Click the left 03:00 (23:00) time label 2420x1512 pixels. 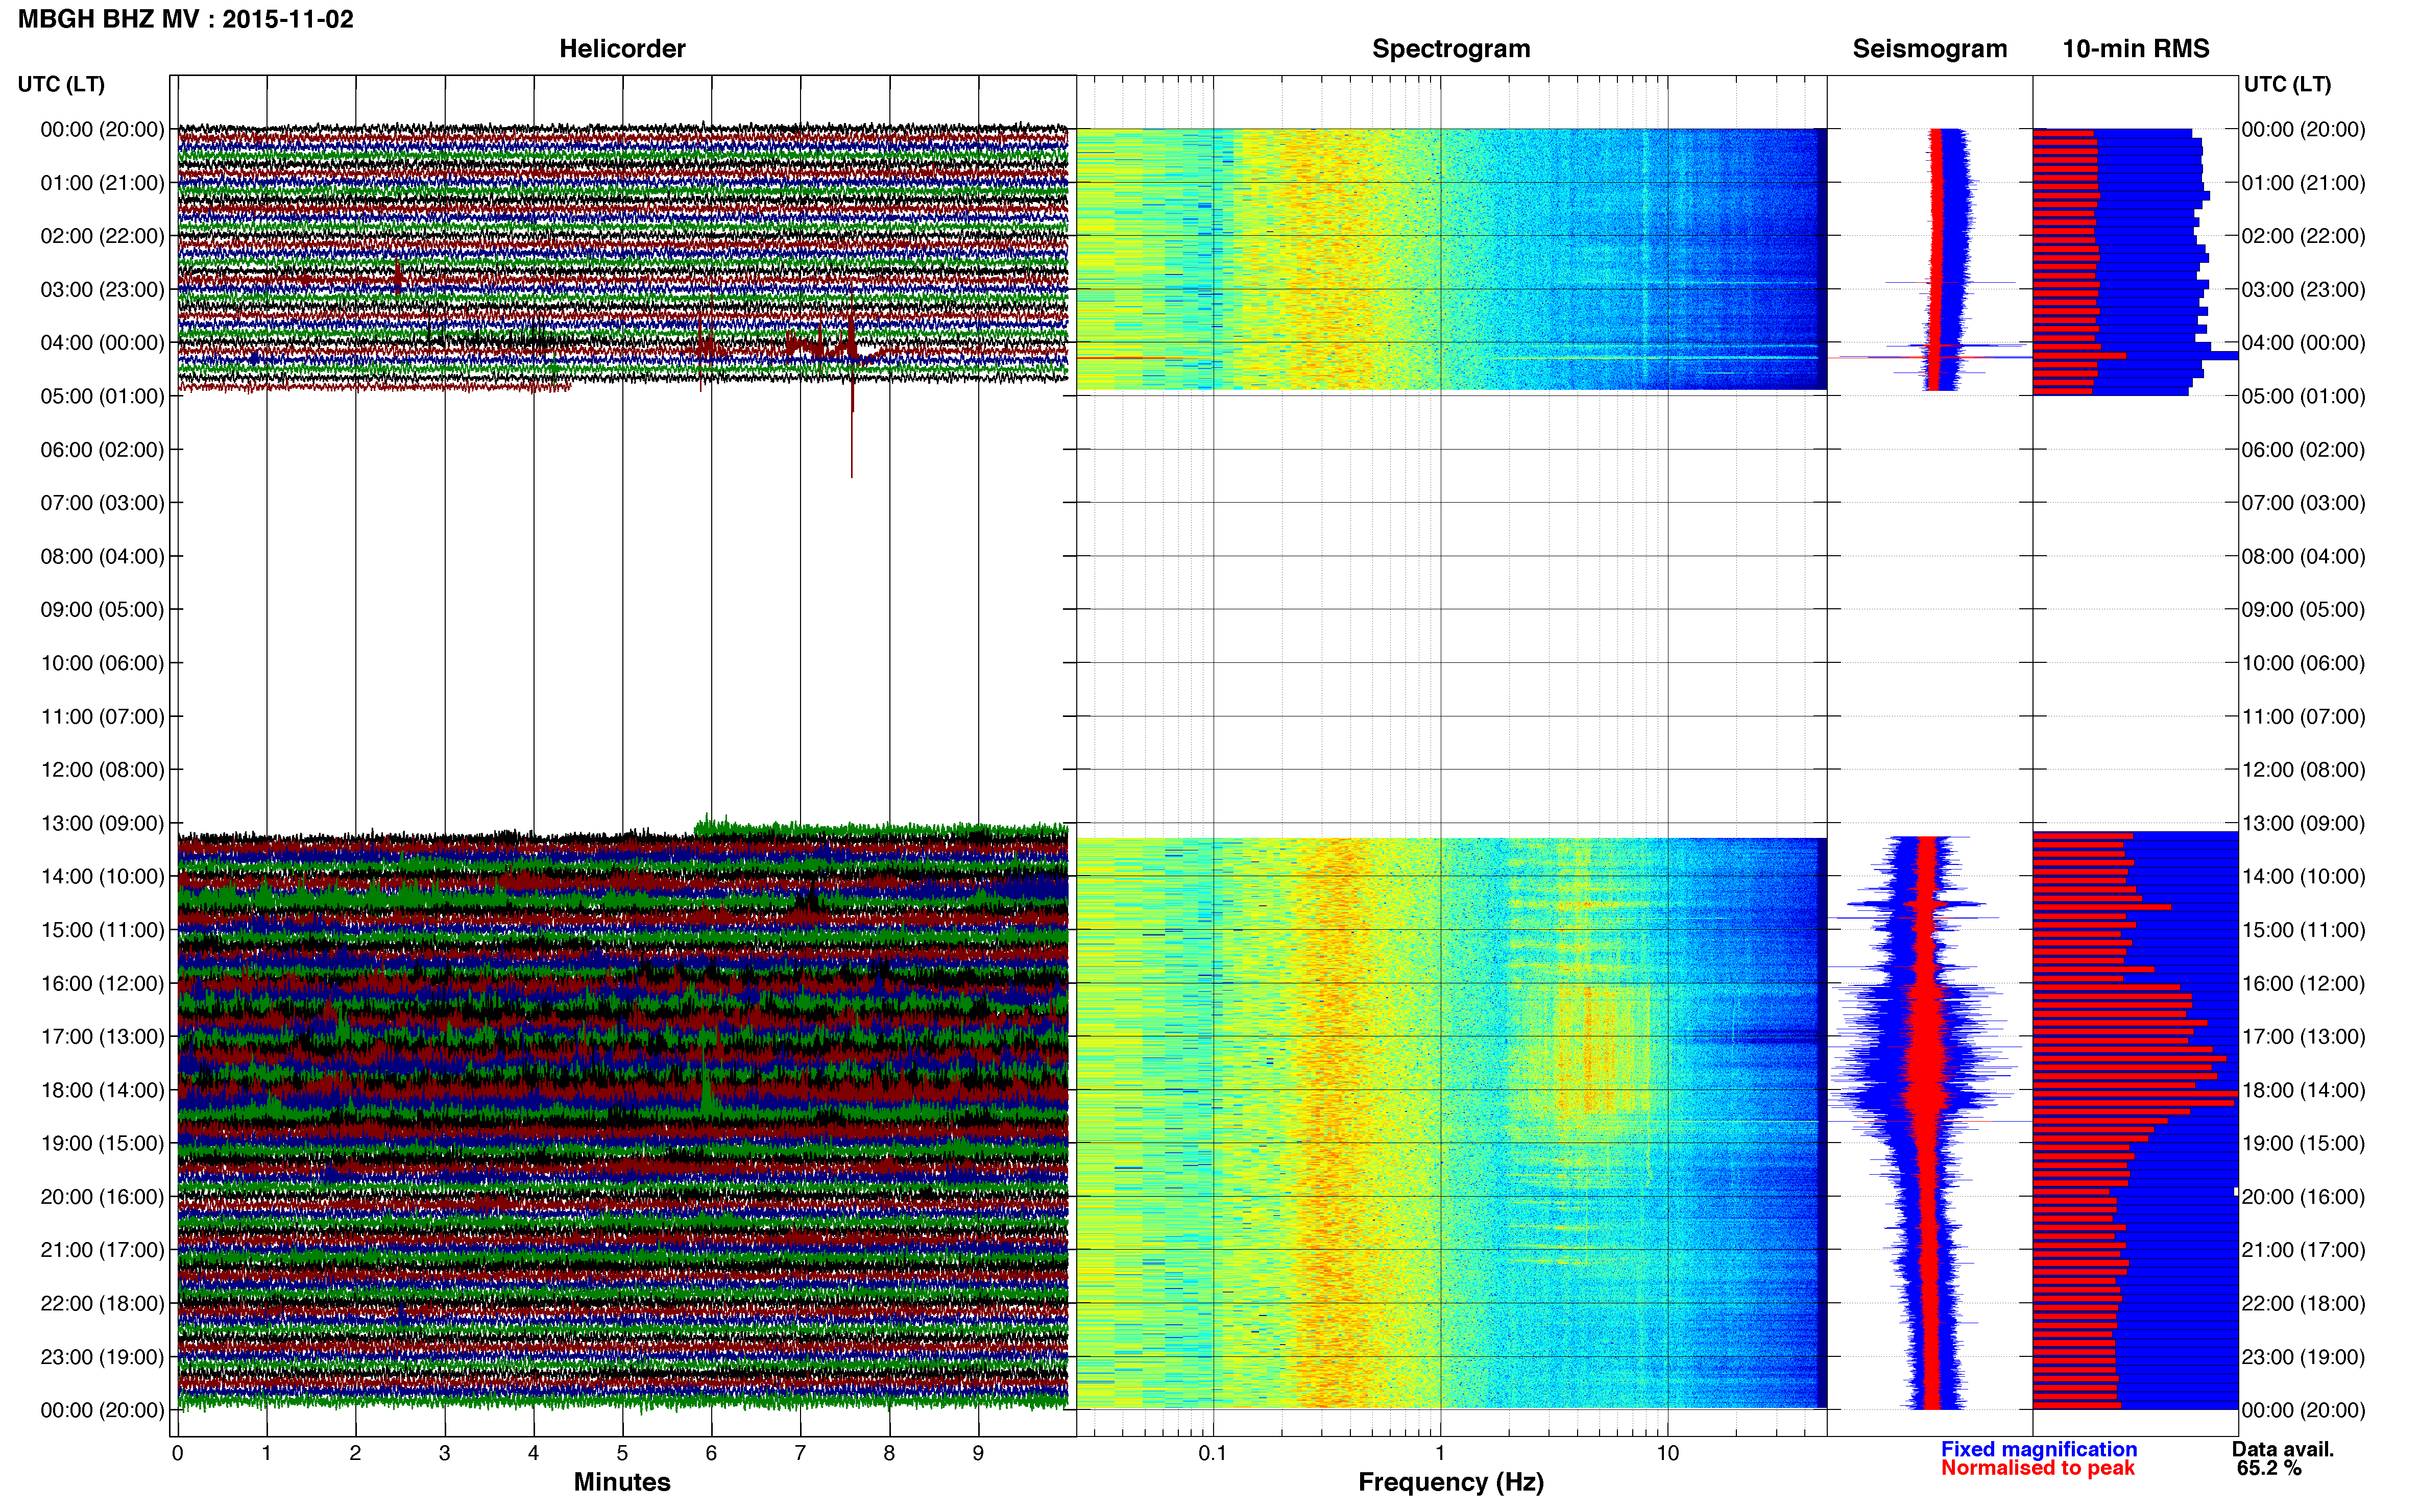pos(102,290)
